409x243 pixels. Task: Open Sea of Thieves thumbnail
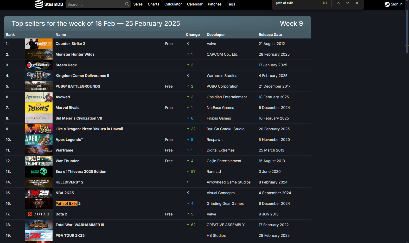39,172
